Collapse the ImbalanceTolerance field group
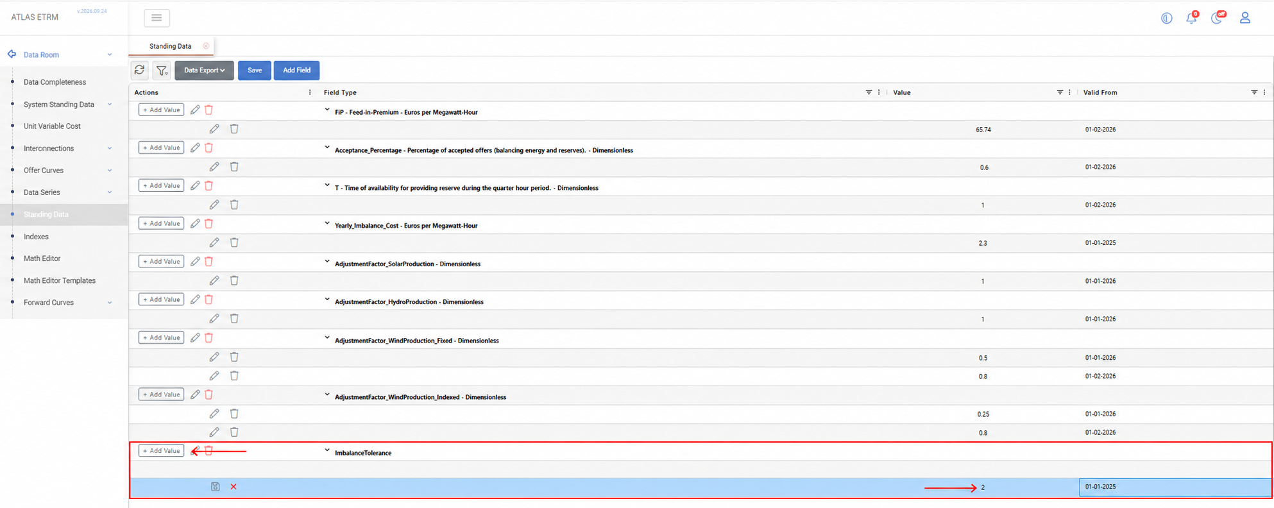Viewport: 1274px width, 508px height. click(327, 450)
